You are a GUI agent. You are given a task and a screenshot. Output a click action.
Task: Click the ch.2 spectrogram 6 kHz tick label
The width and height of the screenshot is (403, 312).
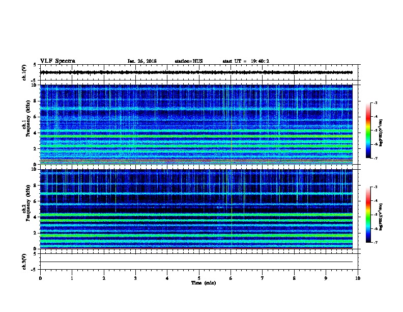click(x=35, y=201)
